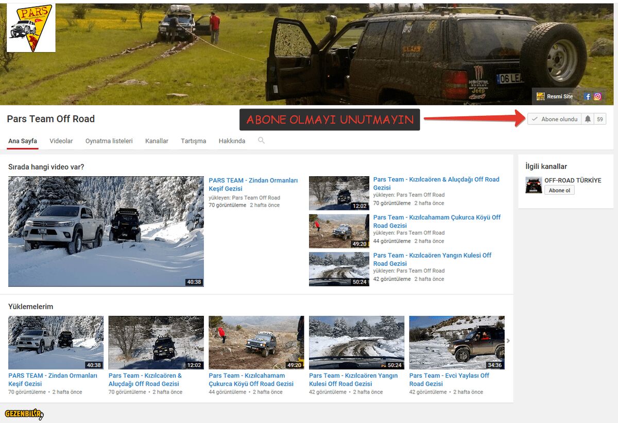Select the Hakkında tab
The image size is (618, 423).
coord(232,141)
